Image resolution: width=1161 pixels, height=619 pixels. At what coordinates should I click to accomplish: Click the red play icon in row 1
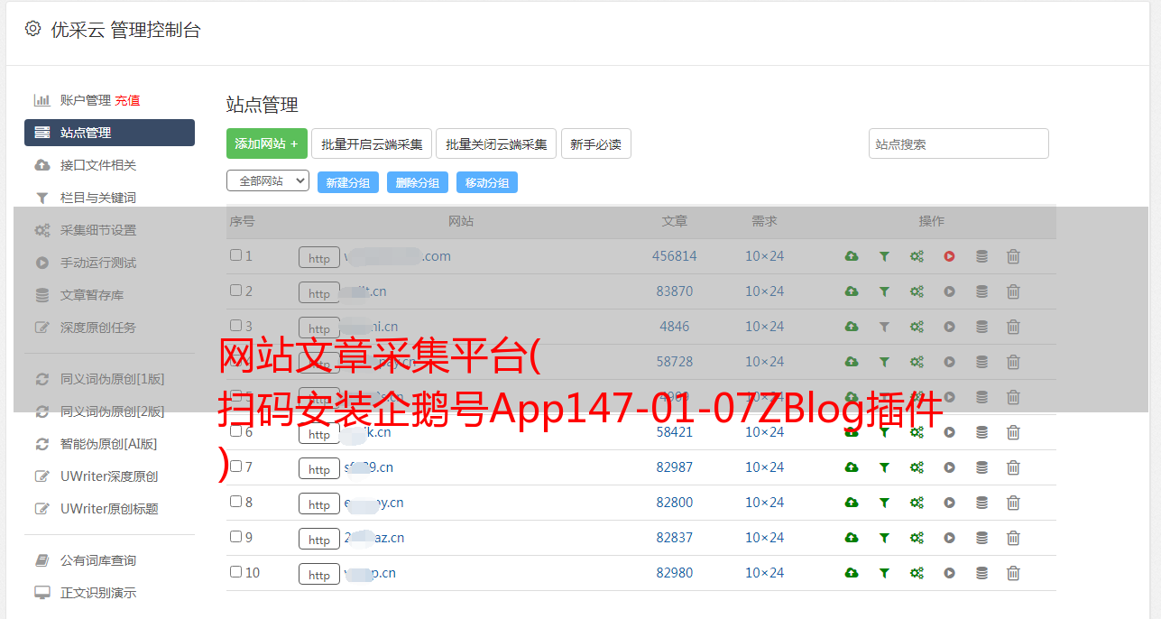(x=949, y=256)
